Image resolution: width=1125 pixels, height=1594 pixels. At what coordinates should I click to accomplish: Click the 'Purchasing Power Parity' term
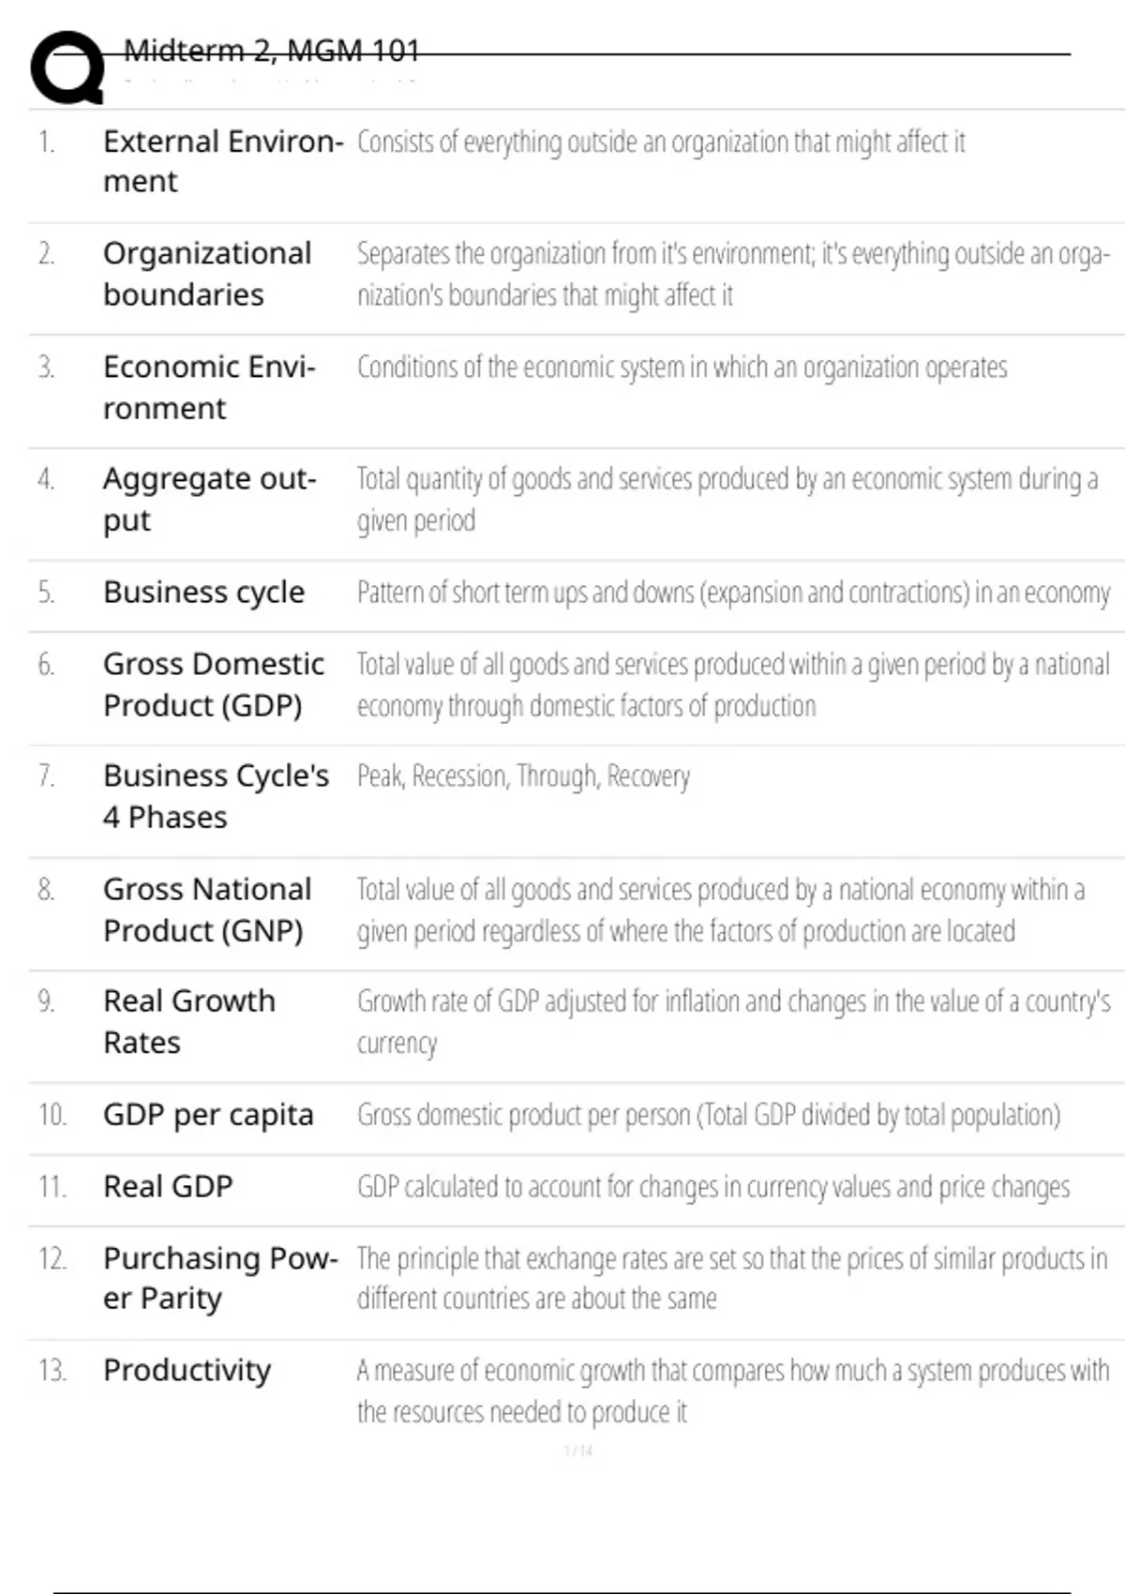click(x=219, y=1278)
